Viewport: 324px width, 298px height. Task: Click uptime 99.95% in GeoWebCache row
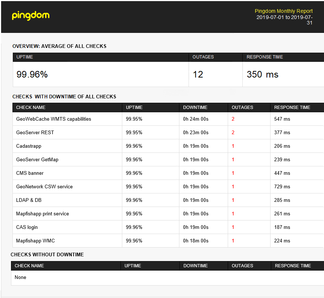[x=134, y=119]
